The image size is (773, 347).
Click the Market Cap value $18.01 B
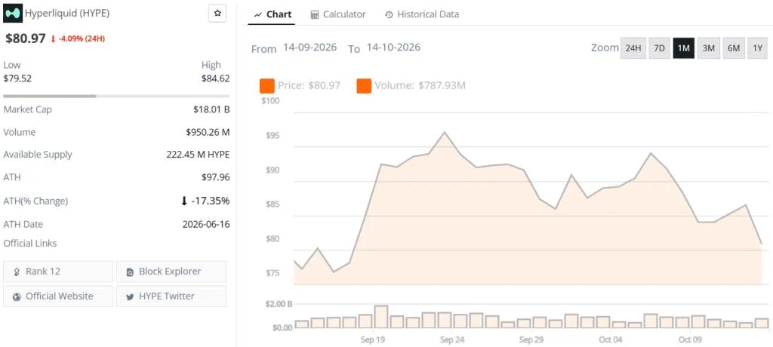coord(211,109)
